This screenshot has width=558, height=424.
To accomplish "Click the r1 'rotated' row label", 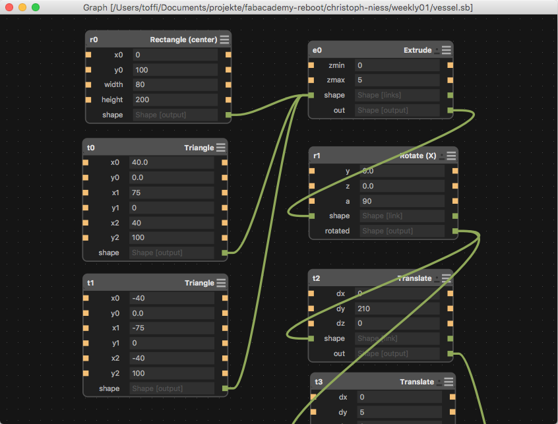I will click(337, 231).
